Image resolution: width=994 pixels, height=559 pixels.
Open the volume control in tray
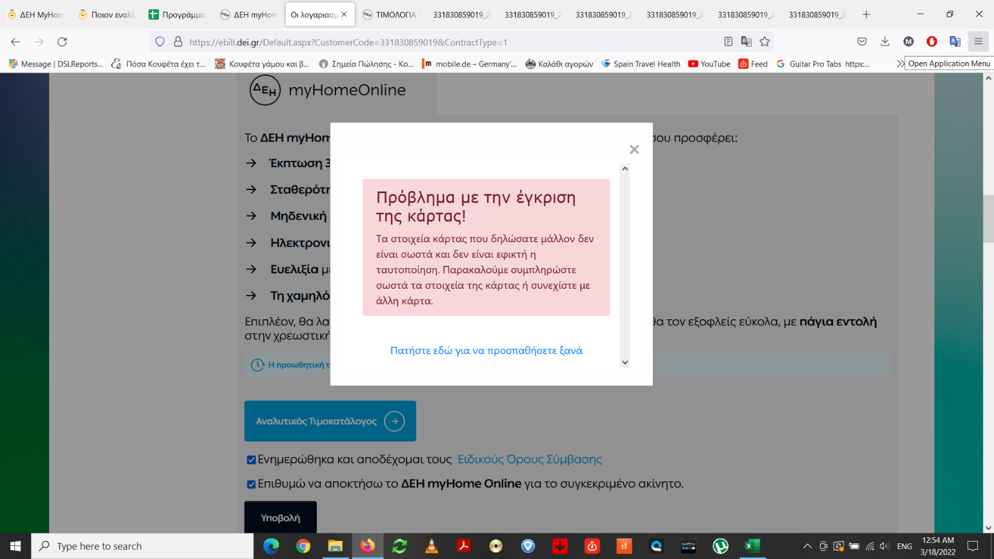click(x=885, y=546)
